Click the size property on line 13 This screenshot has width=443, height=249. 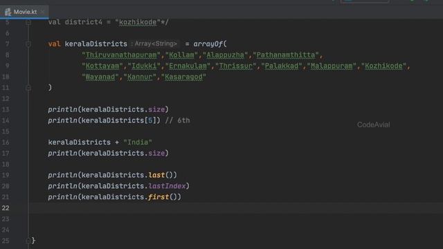click(x=156, y=109)
